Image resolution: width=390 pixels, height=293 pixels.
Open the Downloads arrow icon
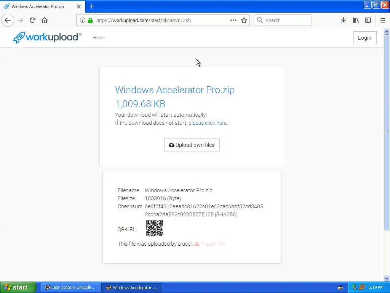pyautogui.click(x=343, y=20)
